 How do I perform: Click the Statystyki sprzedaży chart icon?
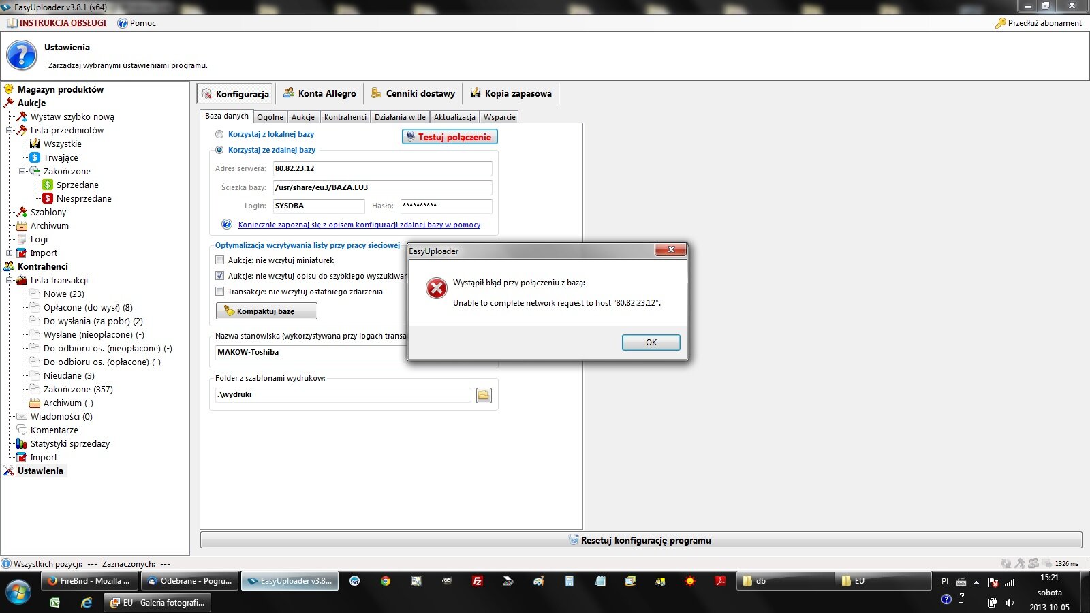21,443
